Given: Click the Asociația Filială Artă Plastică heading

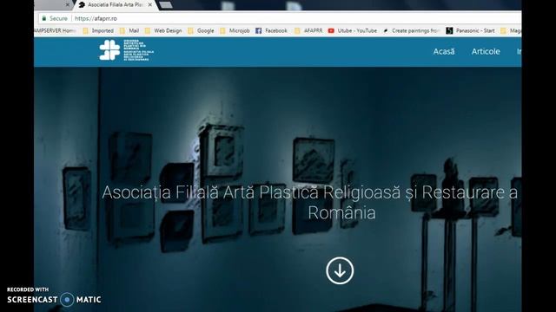Looking at the screenshot, I should [309, 203].
